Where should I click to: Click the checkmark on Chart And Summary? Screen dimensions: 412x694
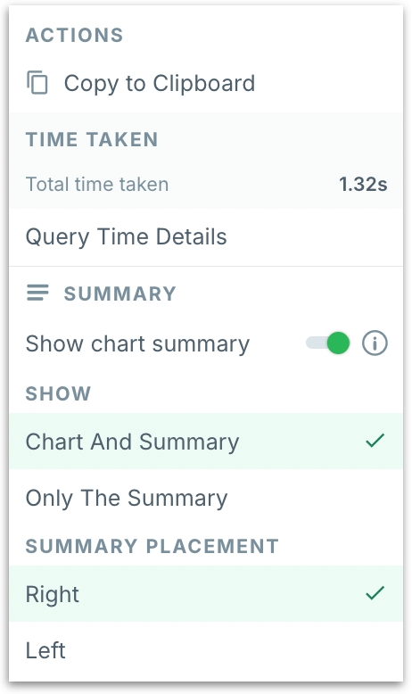[x=375, y=441]
